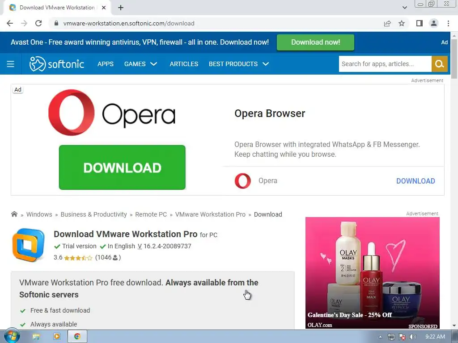Show hidden system tray icons
This screenshot has height=343, width=458.
(380, 337)
